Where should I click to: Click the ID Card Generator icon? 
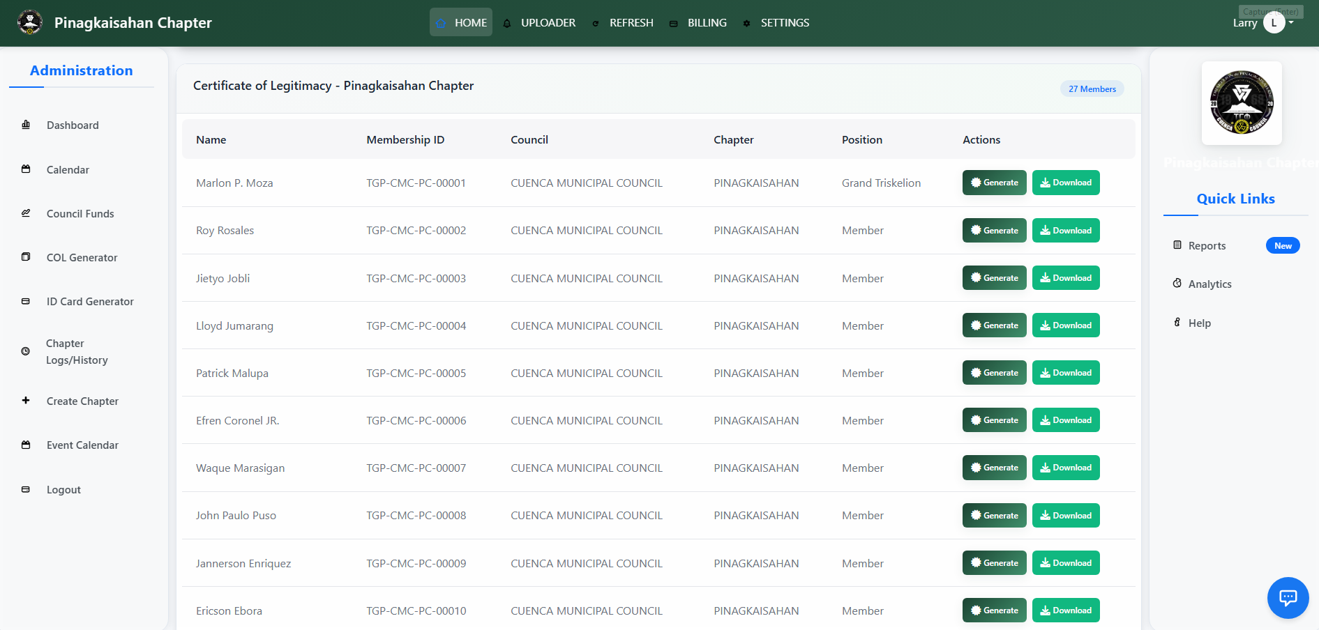tap(26, 301)
